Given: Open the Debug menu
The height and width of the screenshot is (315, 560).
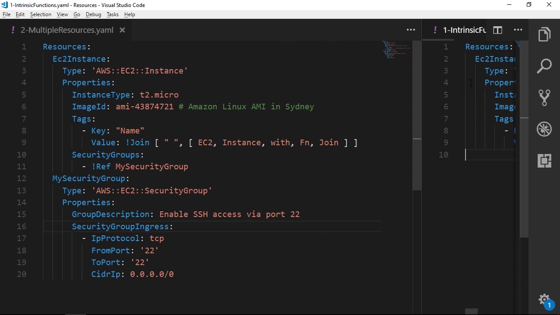Looking at the screenshot, I should (x=94, y=14).
